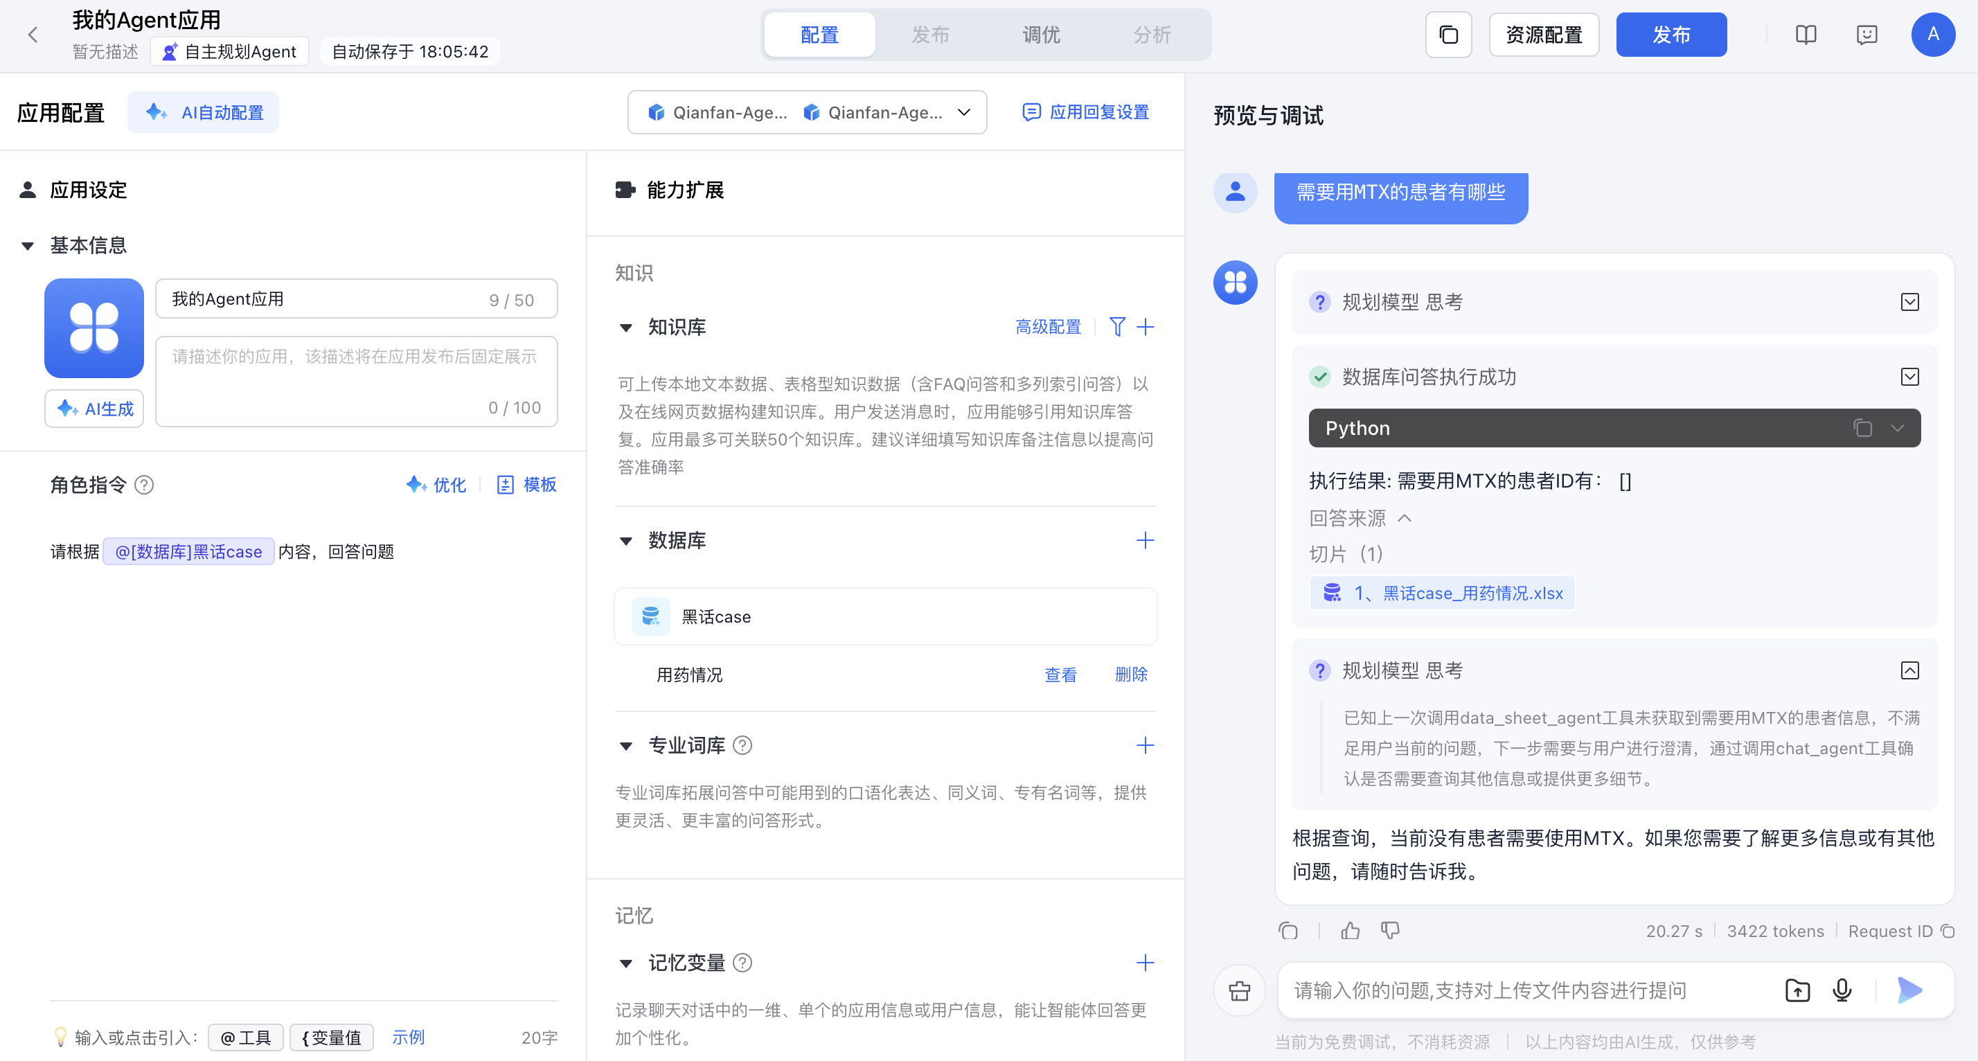The image size is (1978, 1061).
Task: Add a memory variable with plus icon
Action: click(x=1145, y=963)
